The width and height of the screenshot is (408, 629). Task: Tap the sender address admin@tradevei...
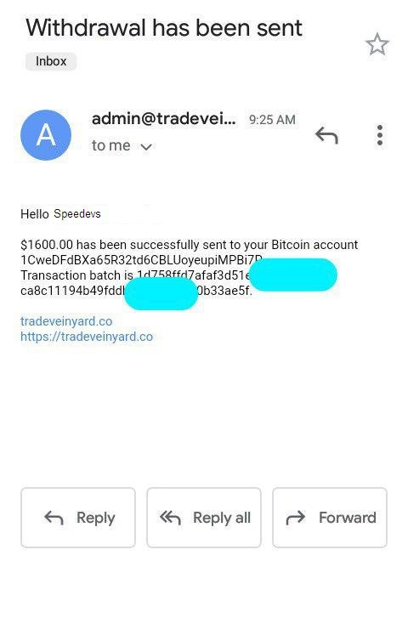click(164, 119)
